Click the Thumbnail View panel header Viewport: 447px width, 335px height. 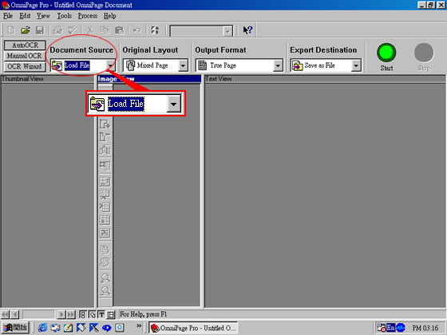coord(48,79)
